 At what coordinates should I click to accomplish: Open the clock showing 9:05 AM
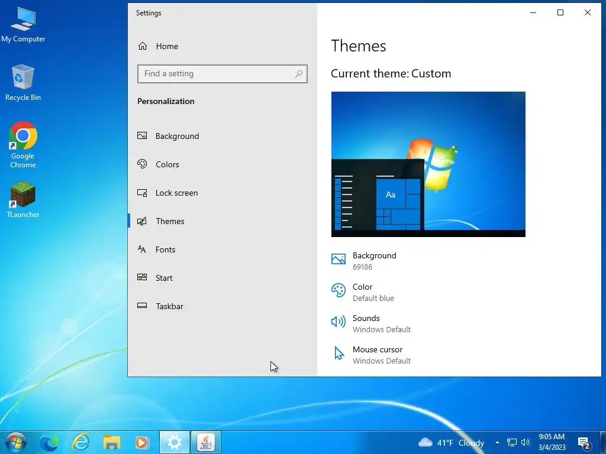(x=552, y=442)
